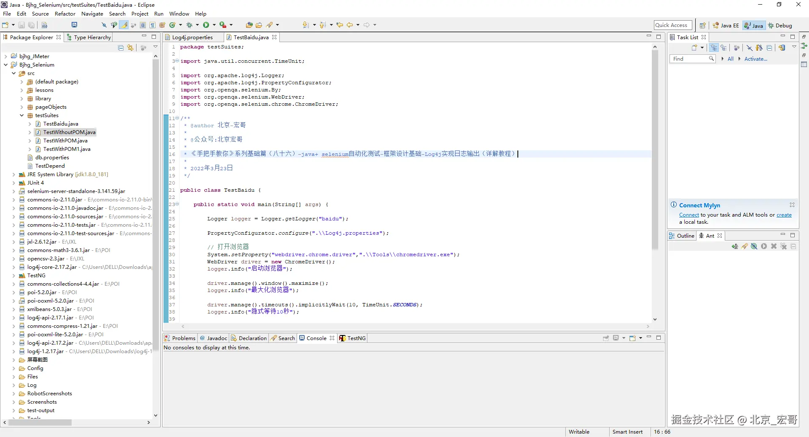This screenshot has width=809, height=437.
Task: Open the Refactor menu
Action: 65,14
